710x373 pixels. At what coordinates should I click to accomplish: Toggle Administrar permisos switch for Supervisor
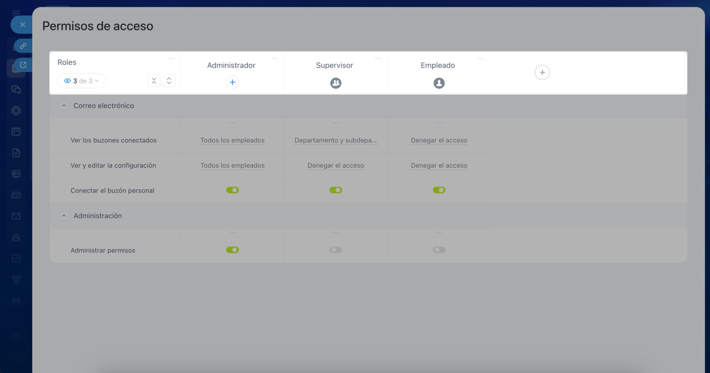point(336,250)
